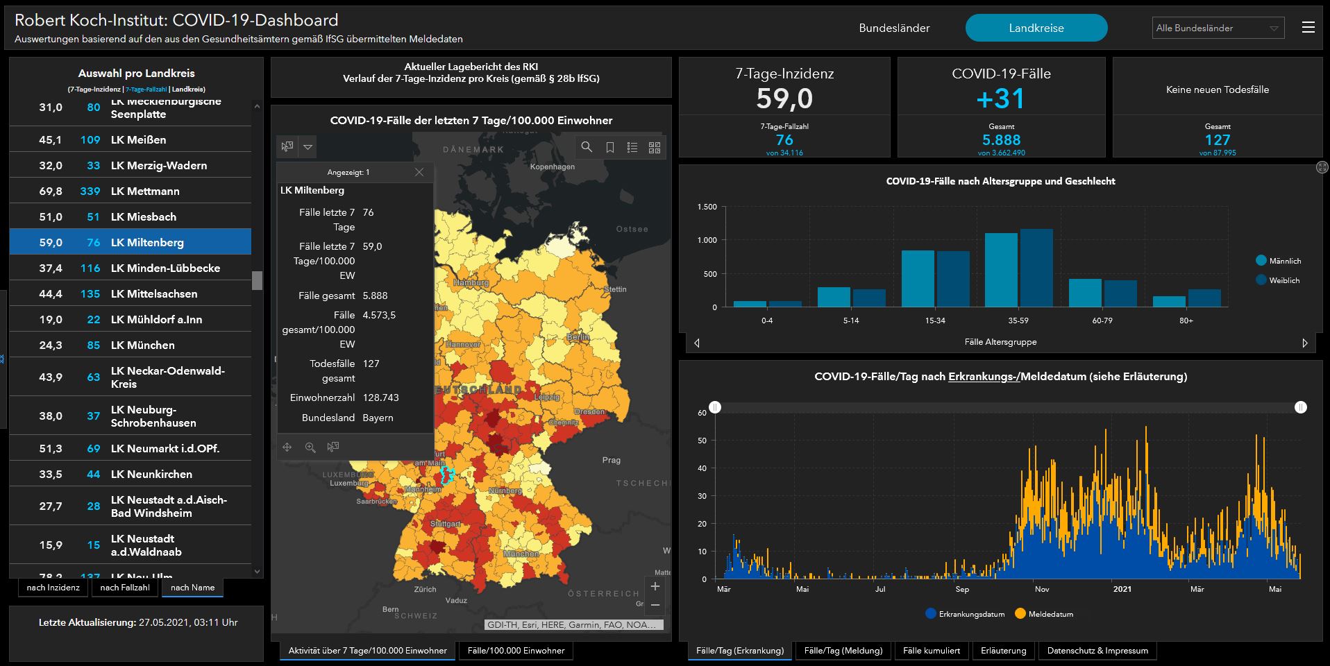Viewport: 1330px width, 666px height.
Task: Select LK Meißen in the list
Action: (131, 139)
